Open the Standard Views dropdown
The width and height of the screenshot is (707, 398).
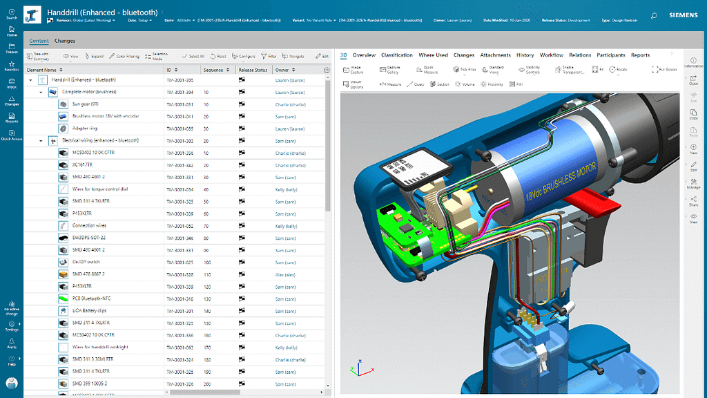493,70
